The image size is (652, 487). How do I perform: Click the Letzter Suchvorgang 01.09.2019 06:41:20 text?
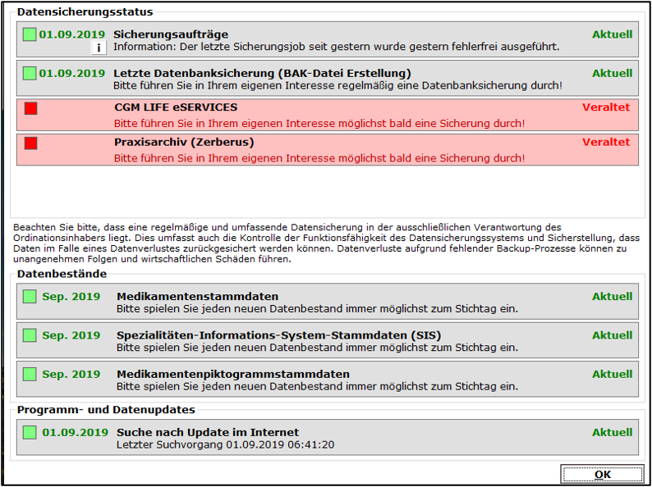click(x=225, y=445)
